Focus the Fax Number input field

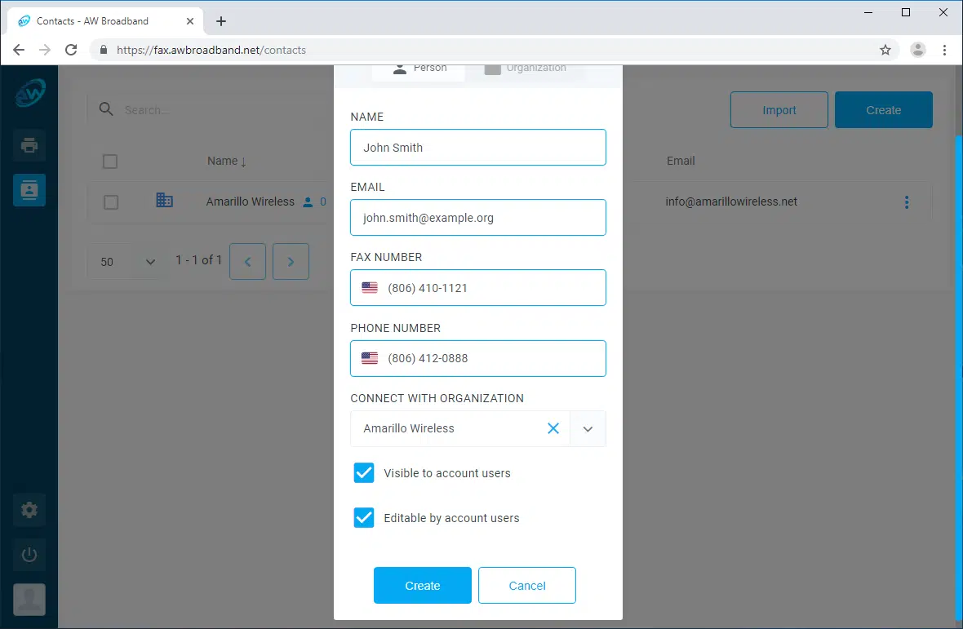point(477,288)
